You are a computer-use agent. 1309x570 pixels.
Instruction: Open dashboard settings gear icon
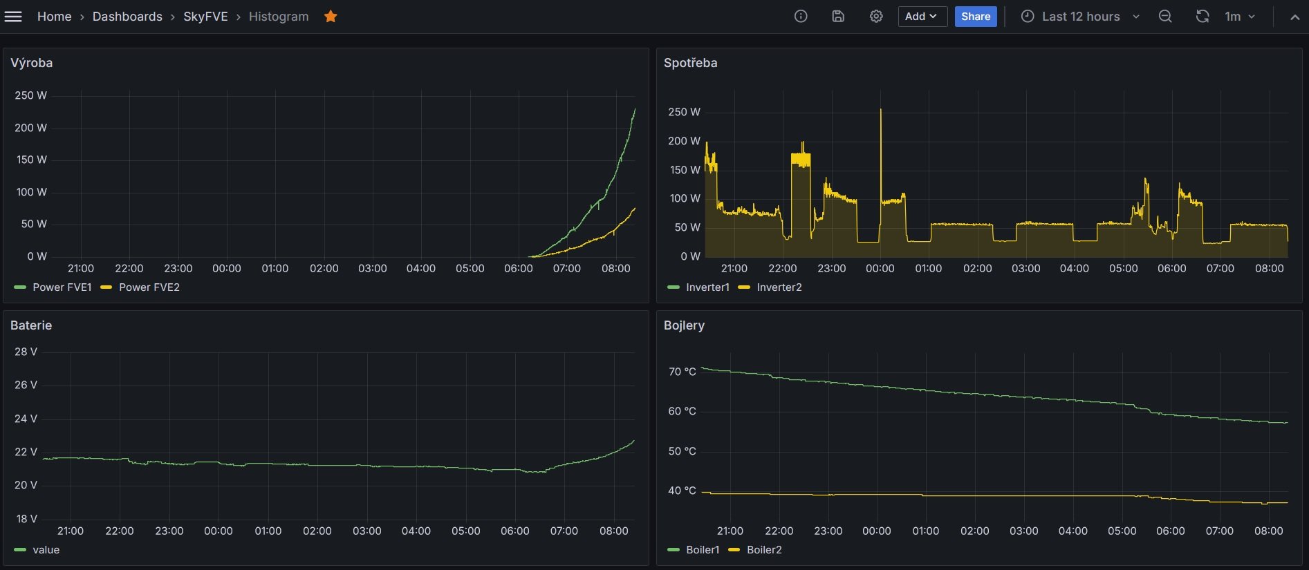coord(876,17)
